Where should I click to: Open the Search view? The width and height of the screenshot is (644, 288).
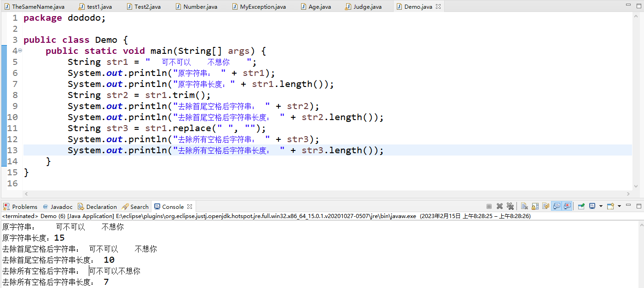(x=135, y=206)
